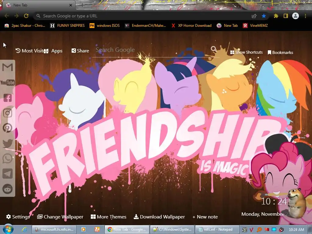Open the Bookmarks link on the page
The image size is (312, 234).
click(280, 52)
